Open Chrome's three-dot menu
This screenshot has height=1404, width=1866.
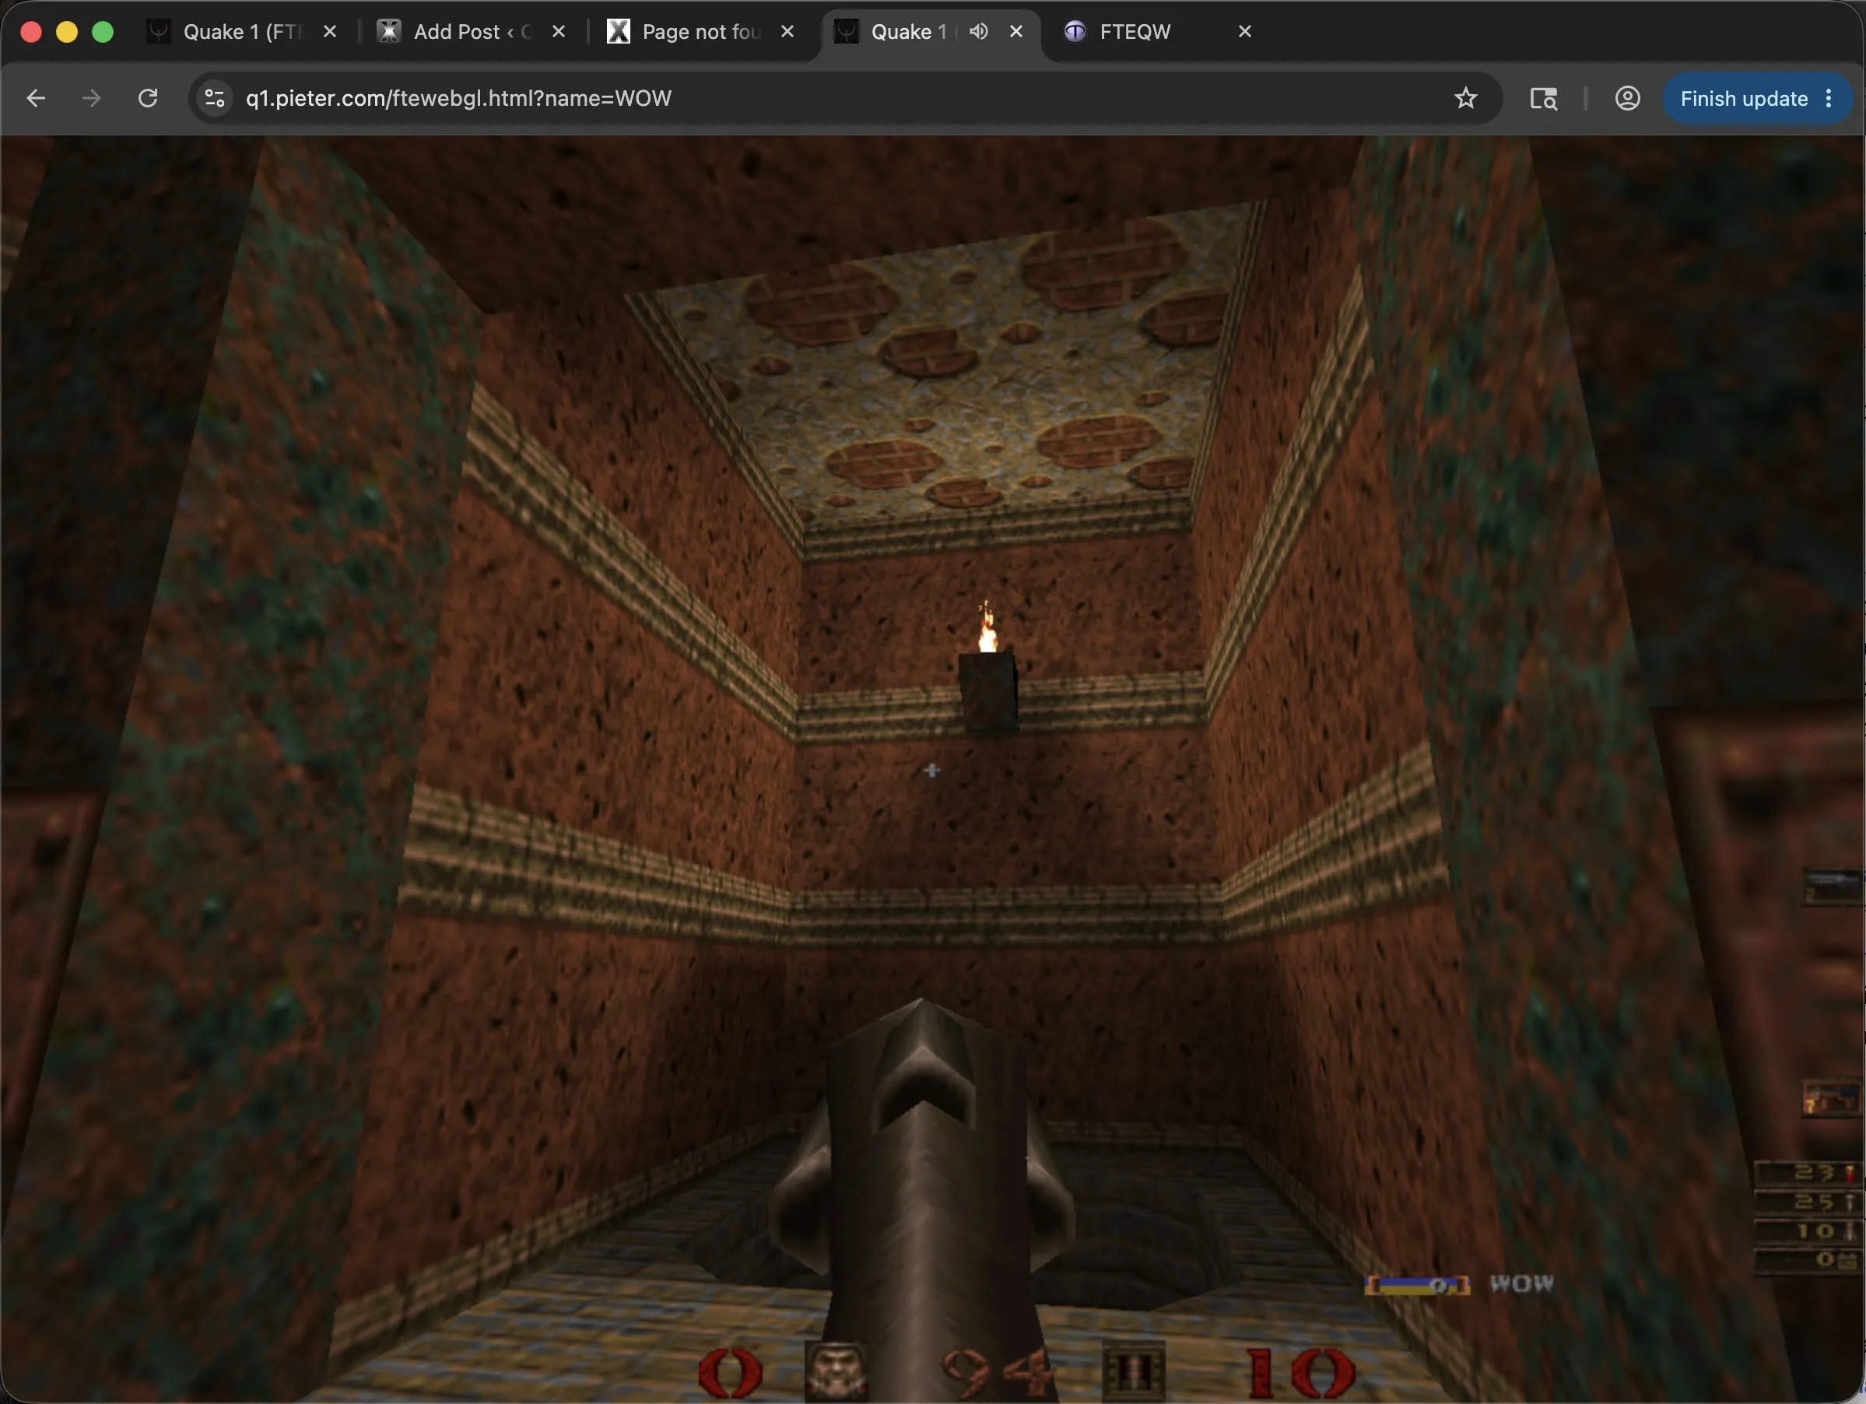pyautogui.click(x=1829, y=99)
